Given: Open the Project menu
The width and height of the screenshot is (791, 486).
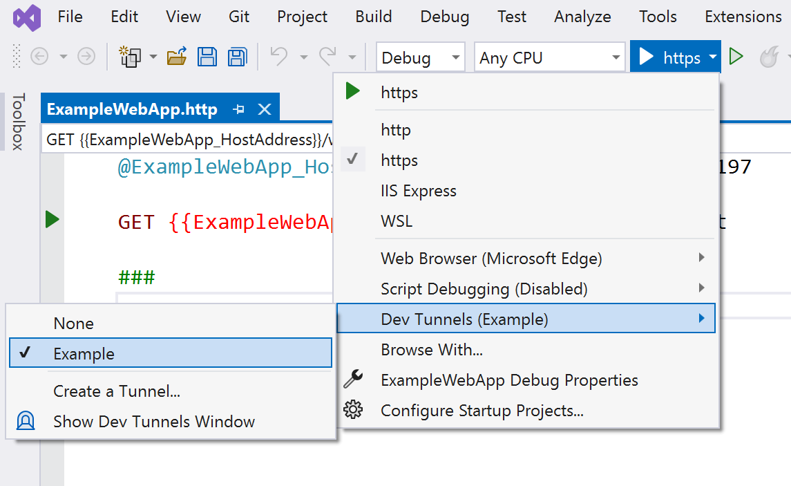Looking at the screenshot, I should tap(302, 17).
